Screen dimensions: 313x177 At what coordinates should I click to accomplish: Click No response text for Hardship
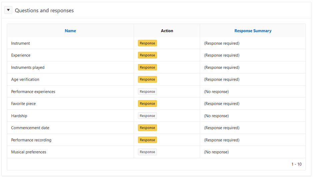pyautogui.click(x=216, y=116)
